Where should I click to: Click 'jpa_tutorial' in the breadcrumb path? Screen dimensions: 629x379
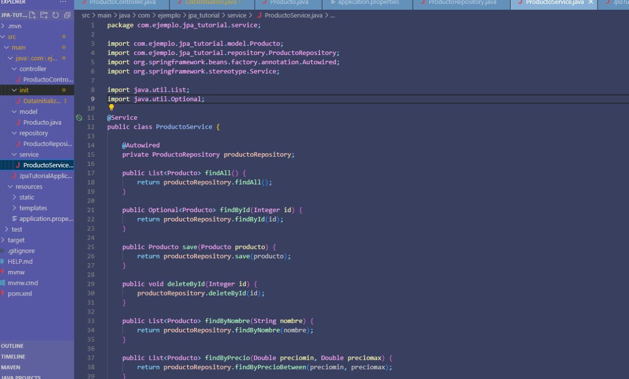click(203, 16)
